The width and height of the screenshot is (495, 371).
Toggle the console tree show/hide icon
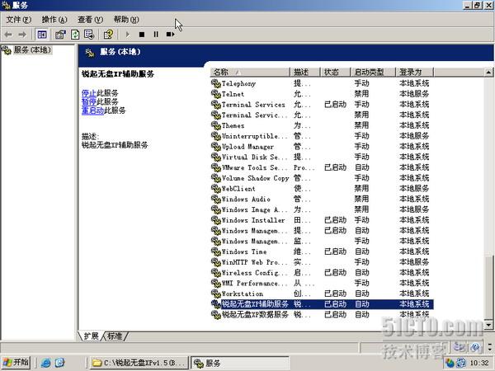(42, 35)
